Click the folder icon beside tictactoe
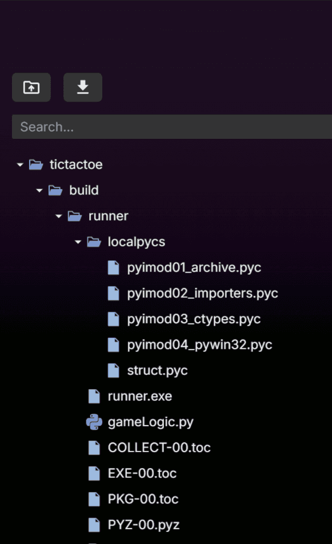 37,165
